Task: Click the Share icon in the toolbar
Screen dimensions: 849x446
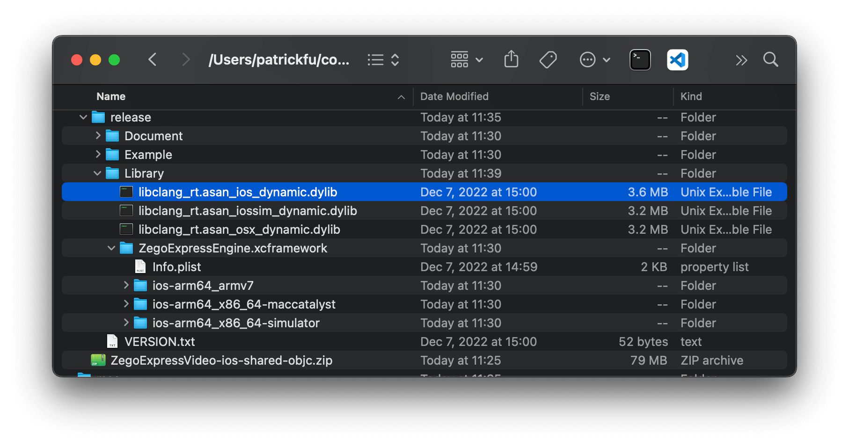Action: coord(511,59)
